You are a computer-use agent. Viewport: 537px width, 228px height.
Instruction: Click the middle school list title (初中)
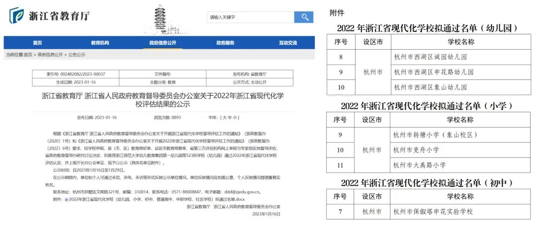(427, 182)
